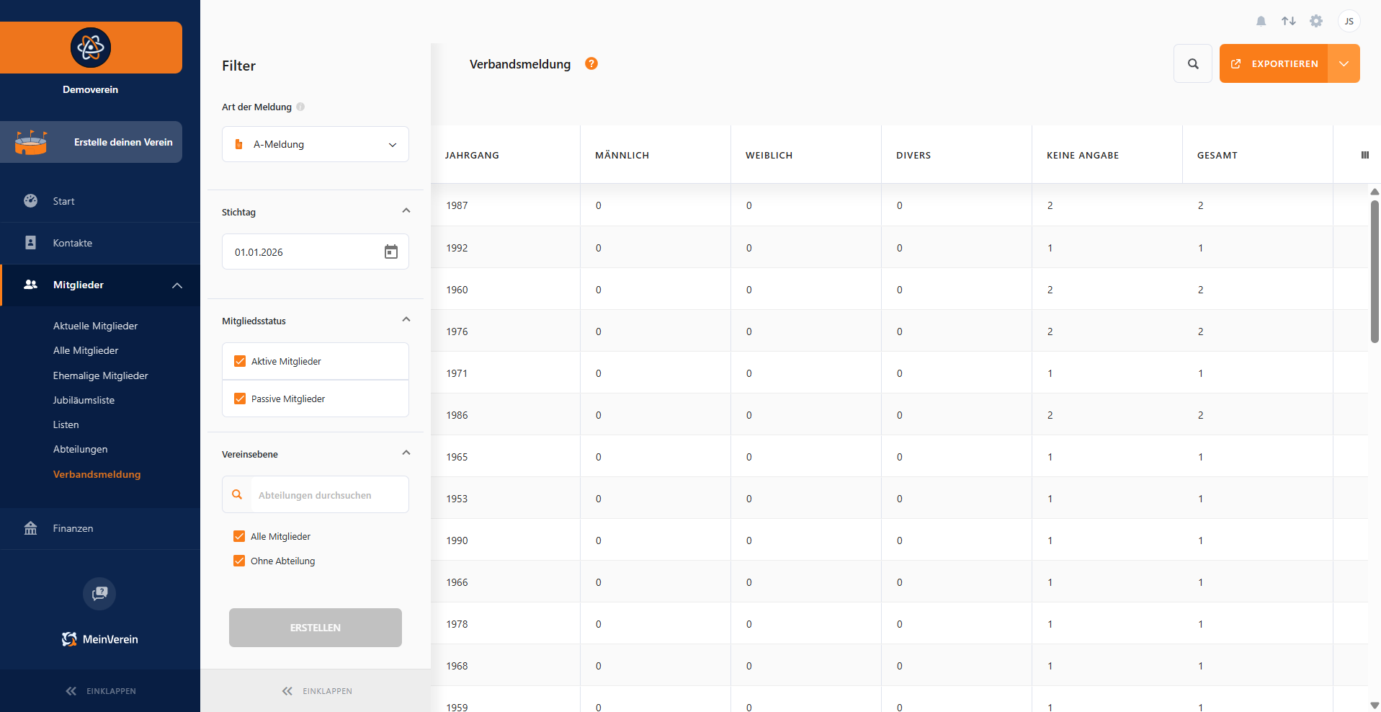
Task: Open the Finanzen navigation item
Action: pos(100,528)
